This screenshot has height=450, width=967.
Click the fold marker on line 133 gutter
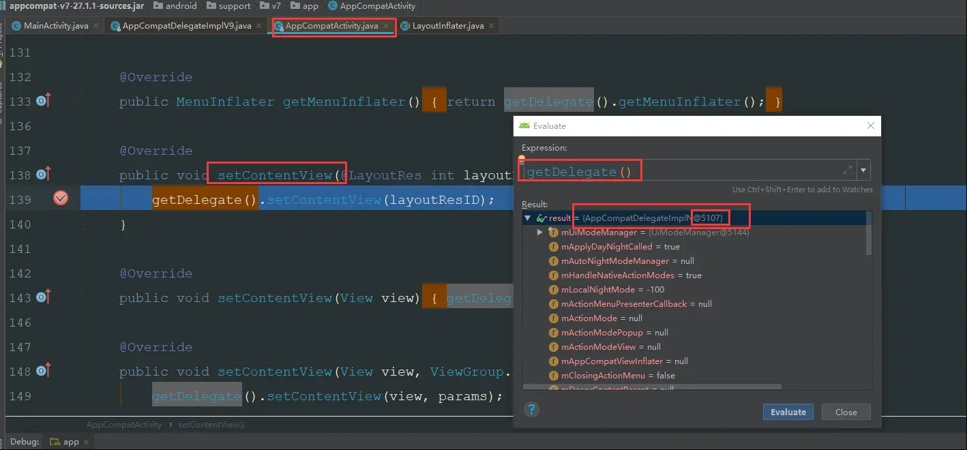point(80,102)
